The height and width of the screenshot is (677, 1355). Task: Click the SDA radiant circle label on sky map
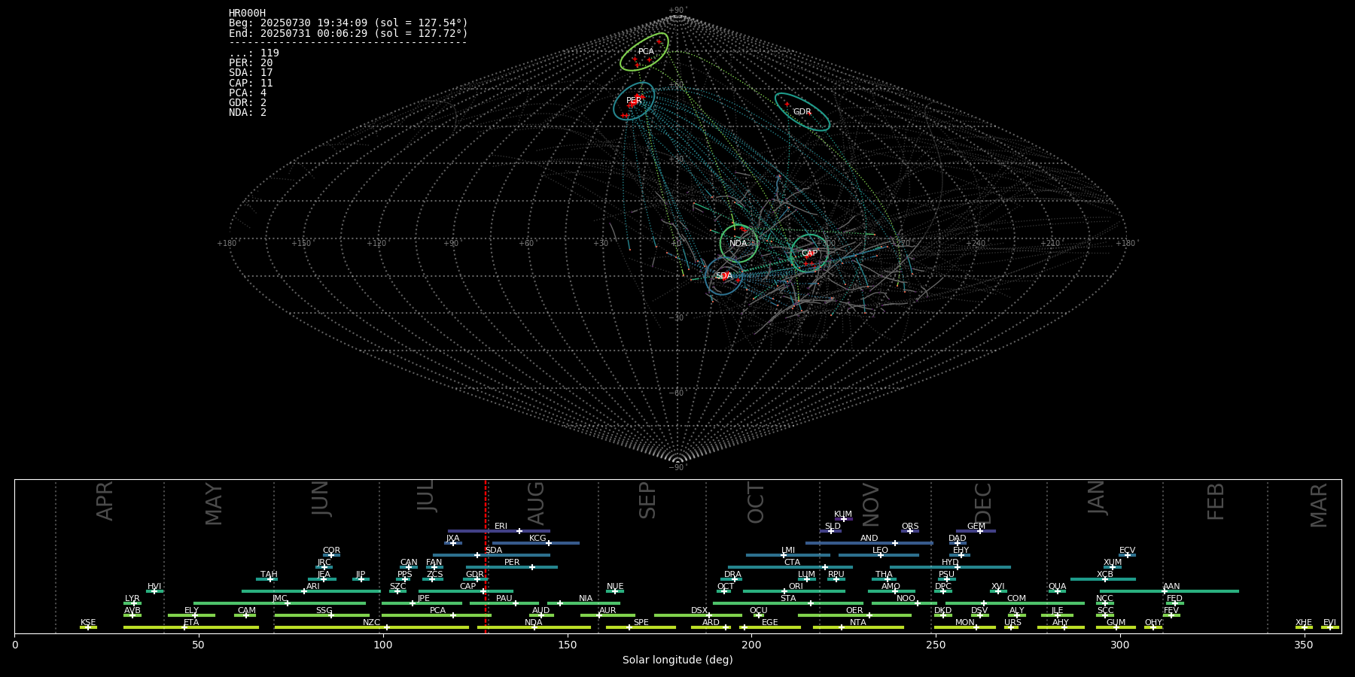click(724, 276)
